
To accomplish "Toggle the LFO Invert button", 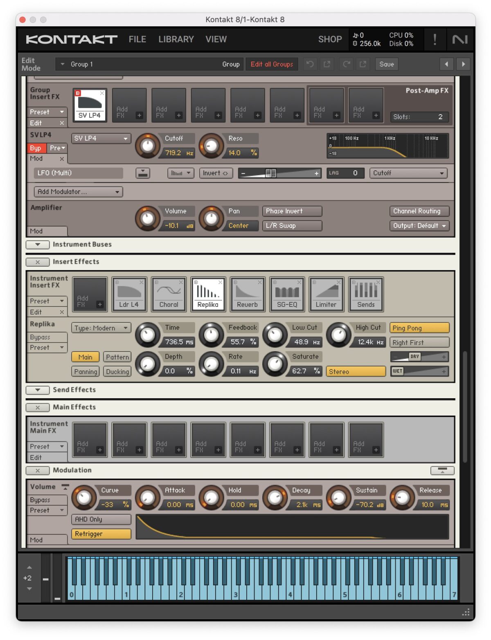I will tap(216, 173).
